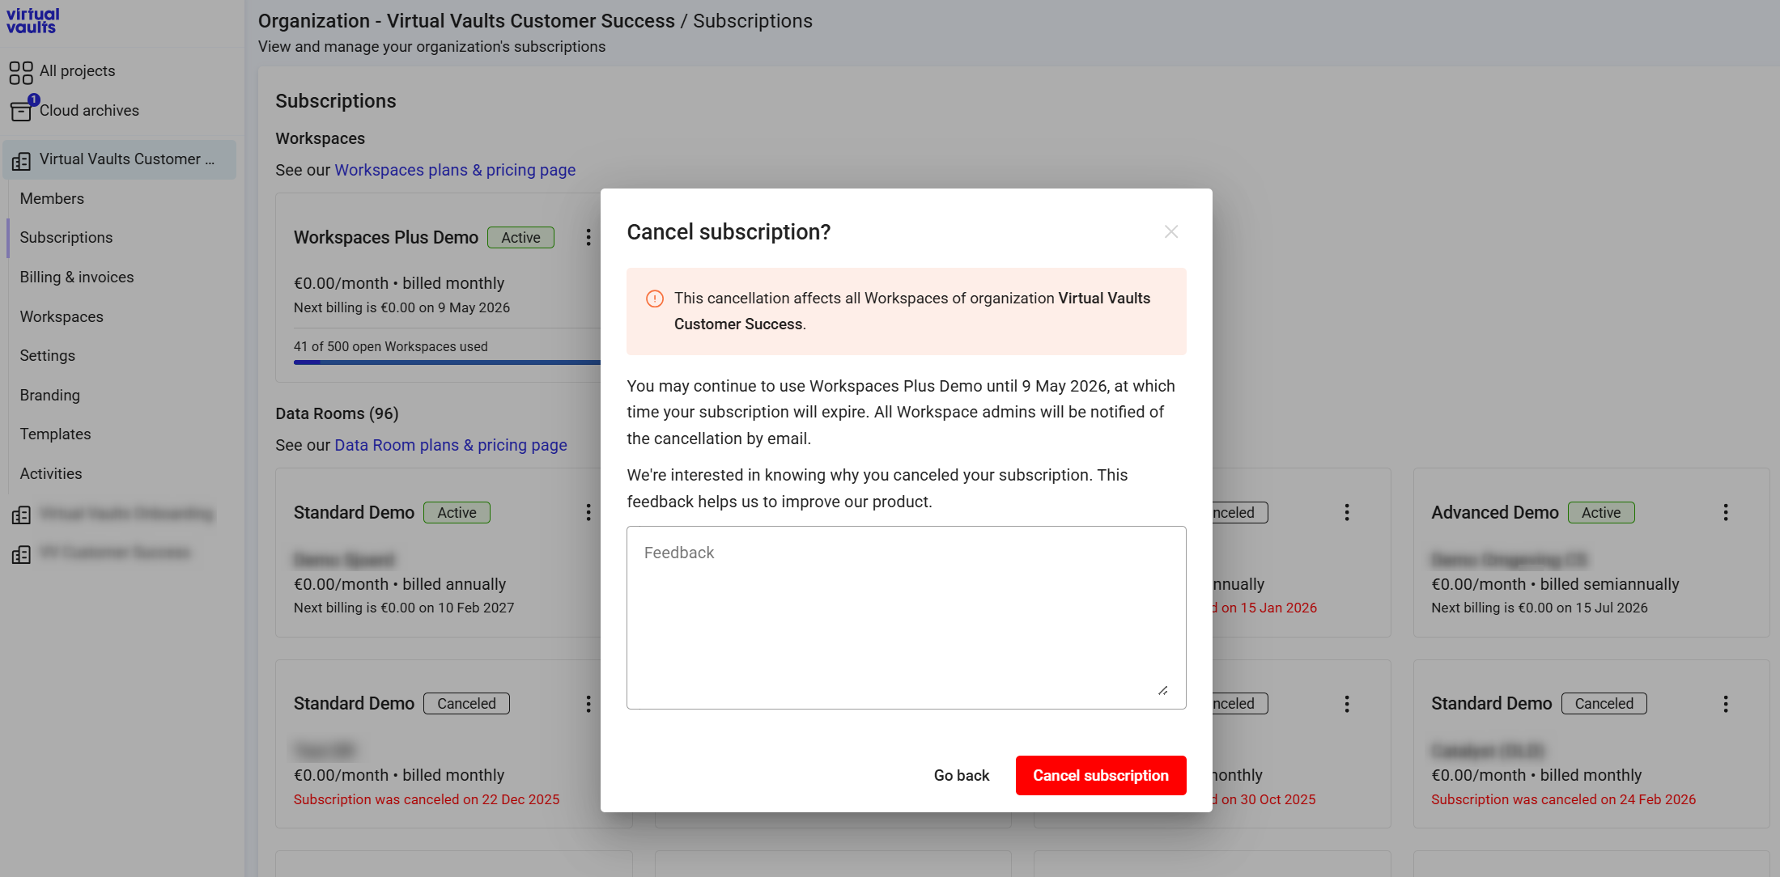Click Go back button
This screenshot has height=877, width=1780.
962,776
